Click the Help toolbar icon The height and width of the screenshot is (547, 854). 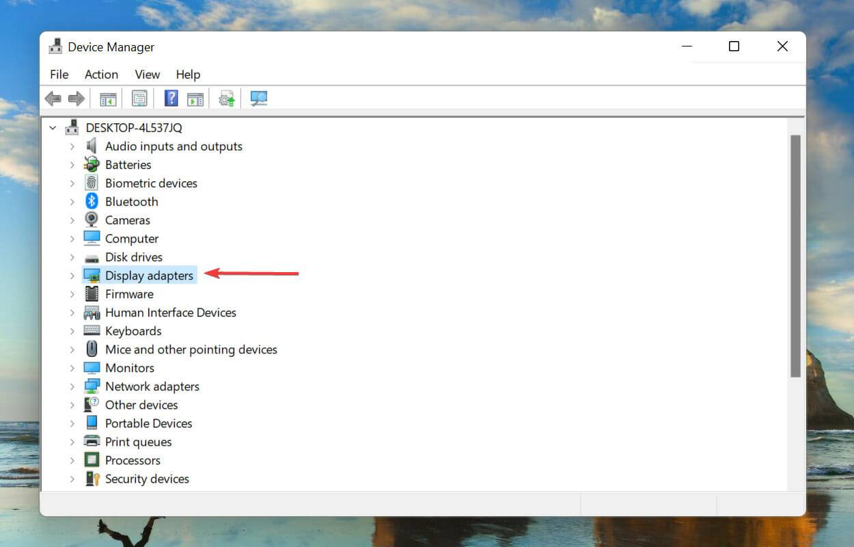point(170,98)
